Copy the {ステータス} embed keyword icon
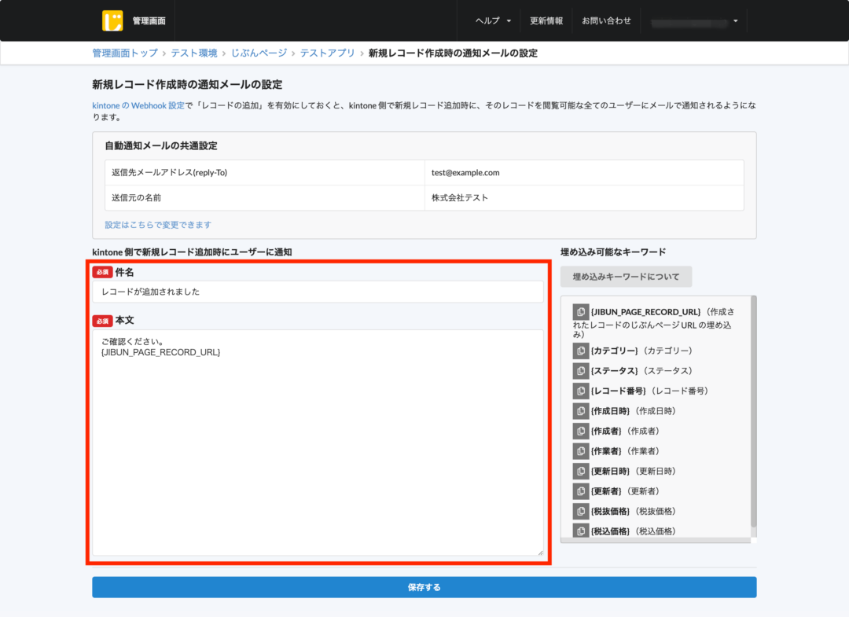Viewport: 849px width, 617px height. 580,370
